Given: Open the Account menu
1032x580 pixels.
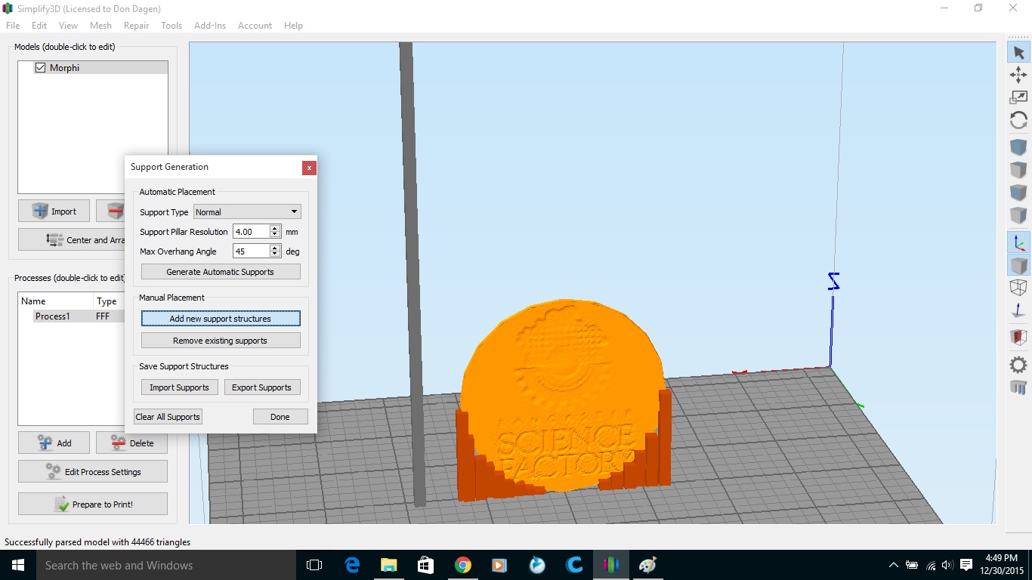Looking at the screenshot, I should (x=255, y=25).
